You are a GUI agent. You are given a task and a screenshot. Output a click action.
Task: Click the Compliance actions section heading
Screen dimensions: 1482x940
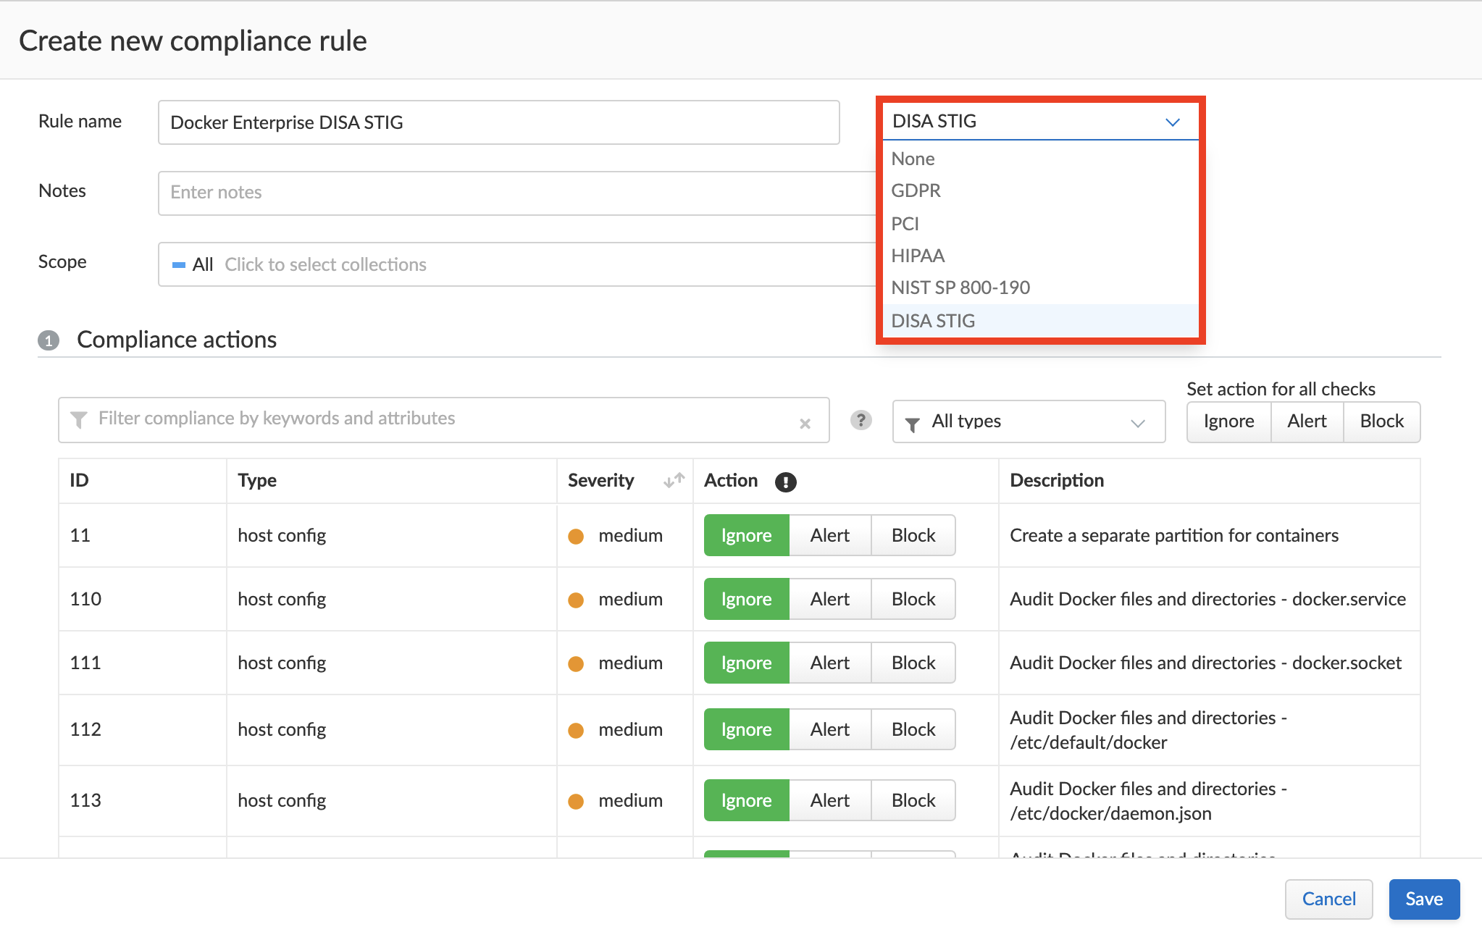177,340
